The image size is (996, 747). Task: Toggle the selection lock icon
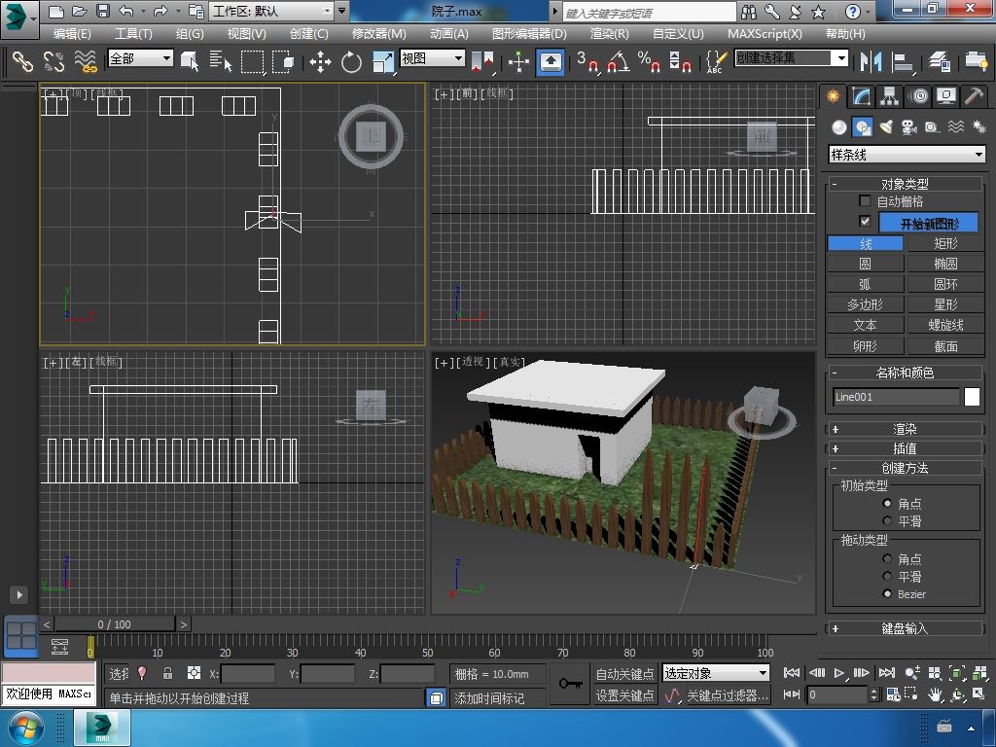click(167, 673)
